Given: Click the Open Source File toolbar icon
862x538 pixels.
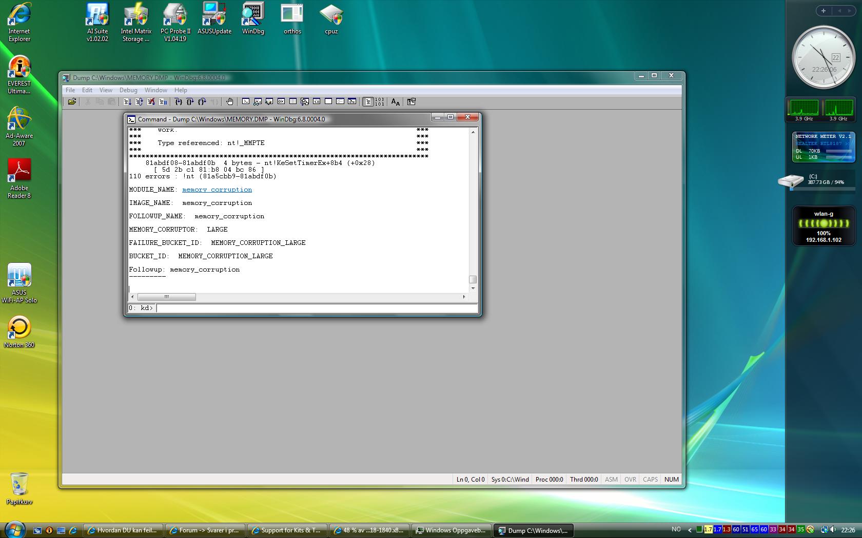Looking at the screenshot, I should [72, 101].
